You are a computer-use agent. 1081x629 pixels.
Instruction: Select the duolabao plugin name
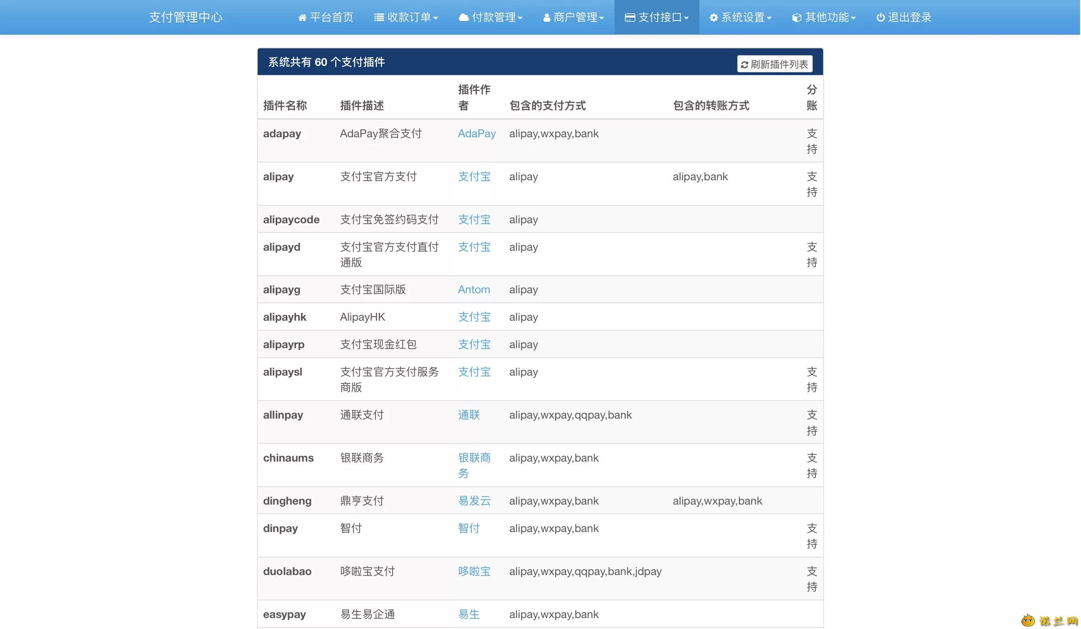pyautogui.click(x=287, y=571)
